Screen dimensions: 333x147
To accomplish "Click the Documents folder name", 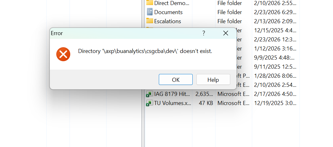I will coord(168,12).
